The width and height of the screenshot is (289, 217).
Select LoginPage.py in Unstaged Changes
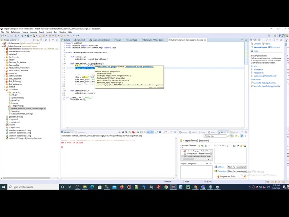coord(196,151)
